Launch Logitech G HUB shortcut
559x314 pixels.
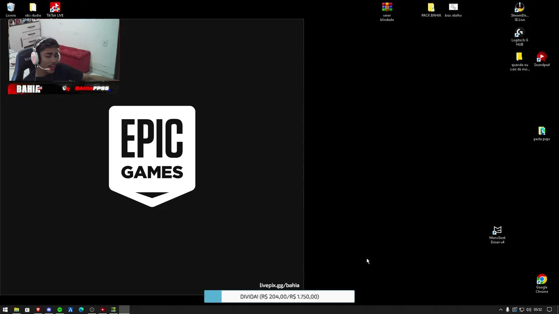tap(519, 37)
